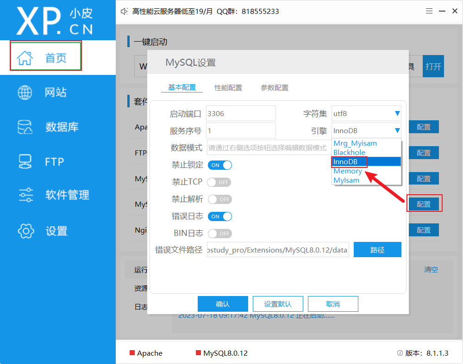Click the XP.CN logo

click(x=55, y=21)
